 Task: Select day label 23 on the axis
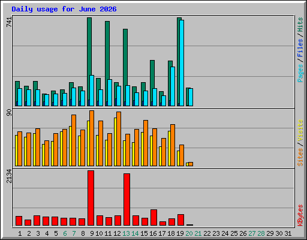(x=216, y=233)
